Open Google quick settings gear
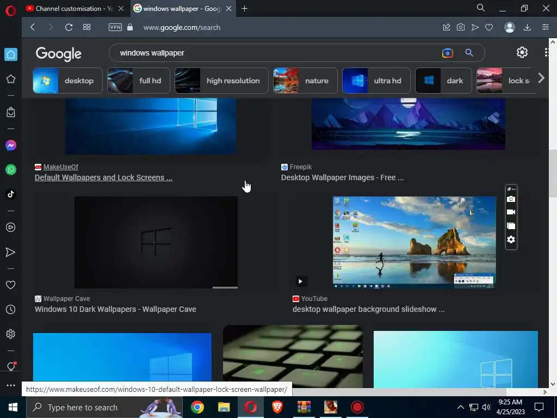The image size is (557, 418). 522,52
